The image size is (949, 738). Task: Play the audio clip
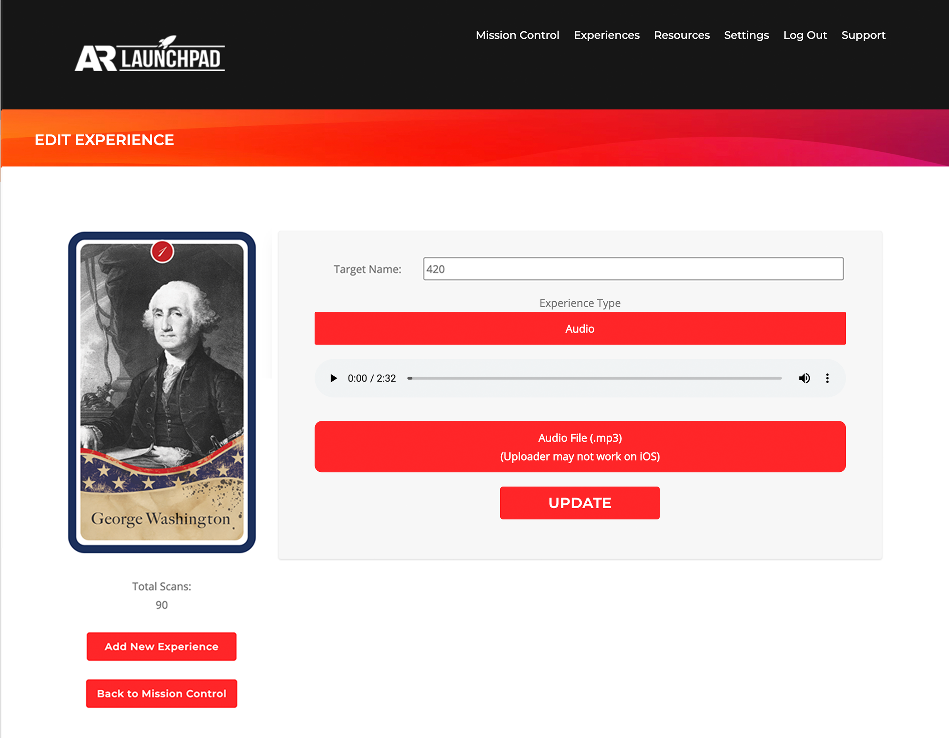click(333, 378)
